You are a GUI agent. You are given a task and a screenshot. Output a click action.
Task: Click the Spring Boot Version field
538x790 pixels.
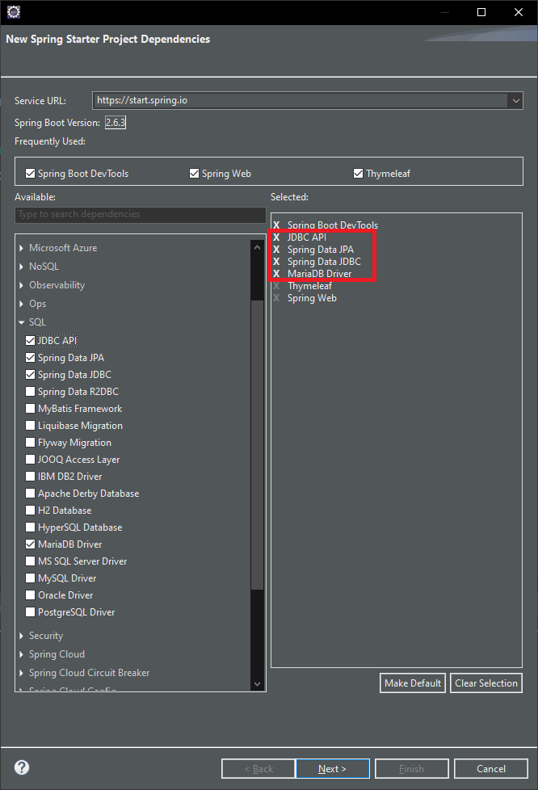click(116, 123)
